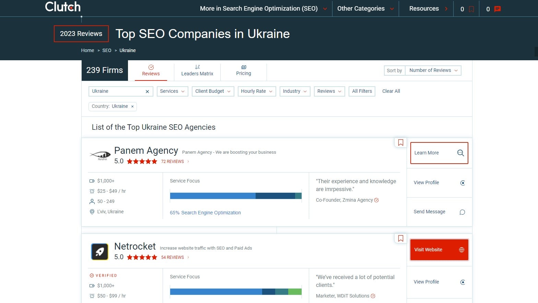
Task: Open the Client Budget filter dropdown
Action: click(x=213, y=91)
